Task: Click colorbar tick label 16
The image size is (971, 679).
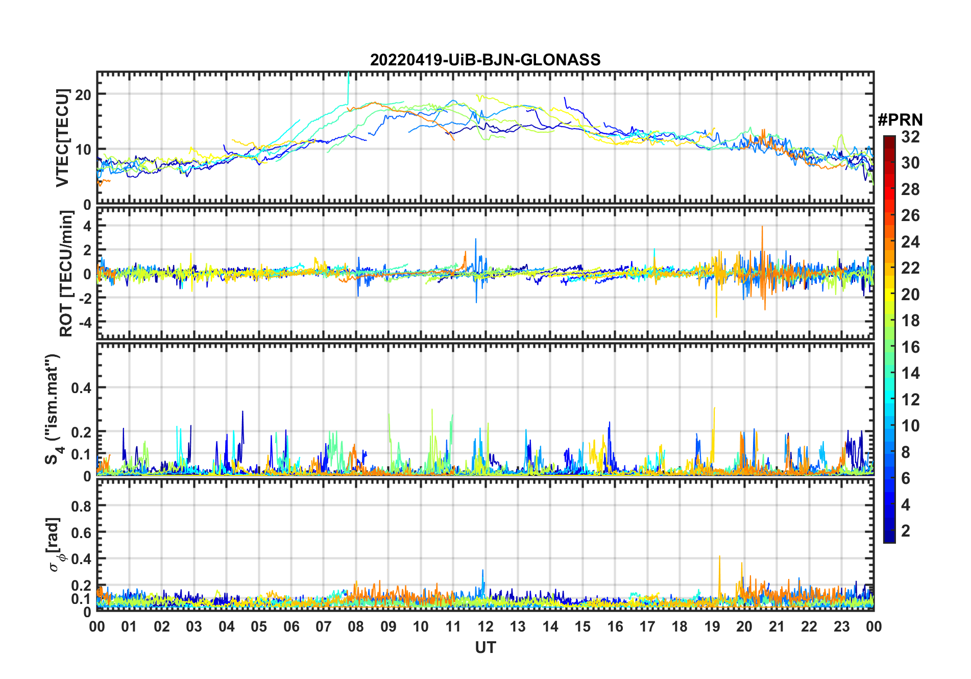Action: (x=910, y=347)
